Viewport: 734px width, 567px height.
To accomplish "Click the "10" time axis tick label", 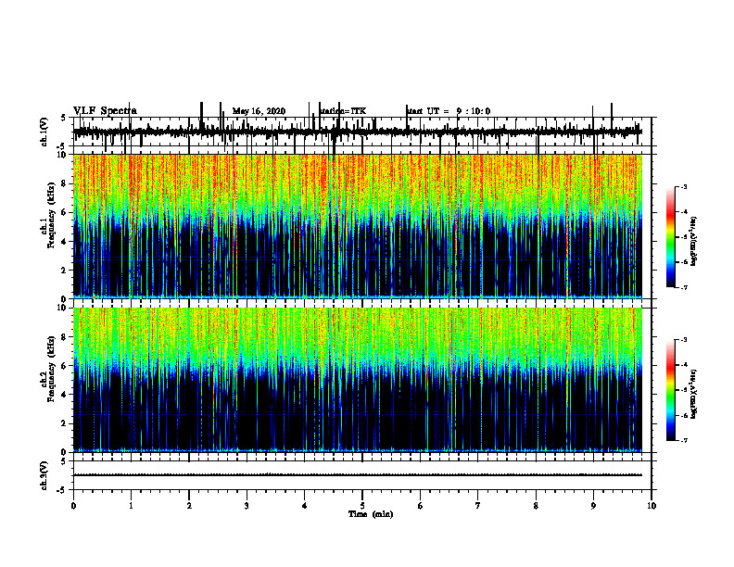I will [652, 506].
